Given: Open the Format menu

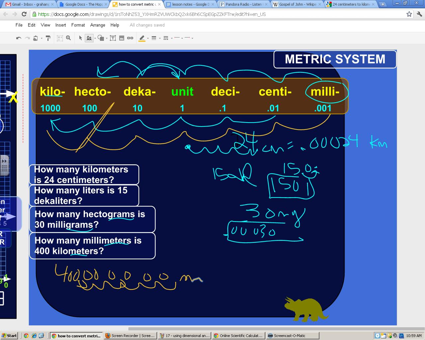Looking at the screenshot, I should point(78,25).
